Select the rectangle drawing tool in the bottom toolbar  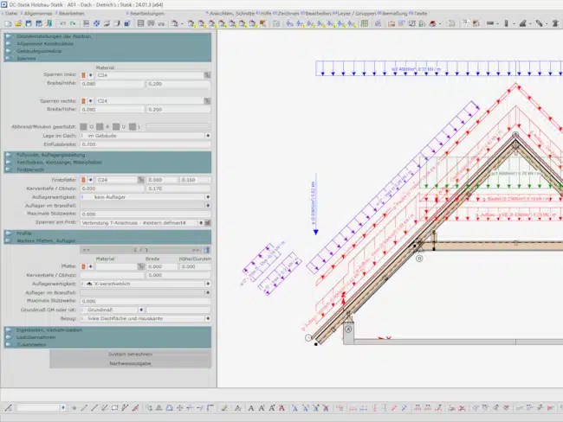click(114, 407)
